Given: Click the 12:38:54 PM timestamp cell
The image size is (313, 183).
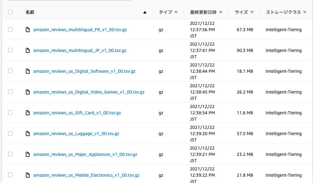Looking at the screenshot, I should 202,113.
